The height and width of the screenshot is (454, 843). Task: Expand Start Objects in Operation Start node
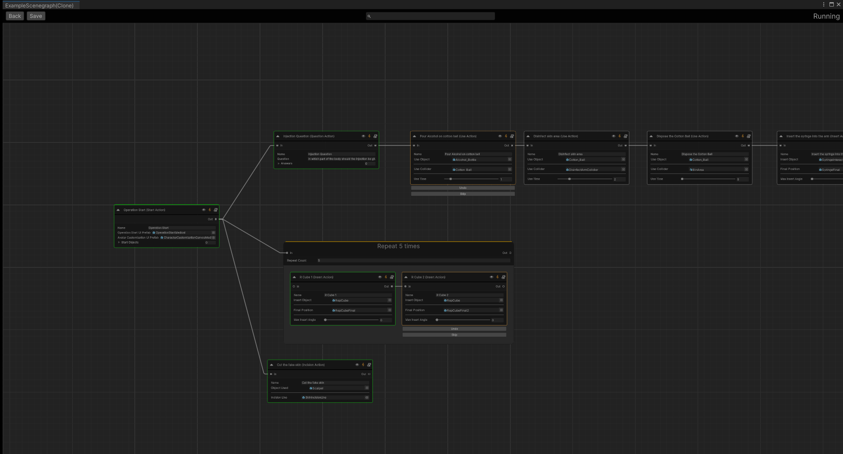(x=119, y=242)
